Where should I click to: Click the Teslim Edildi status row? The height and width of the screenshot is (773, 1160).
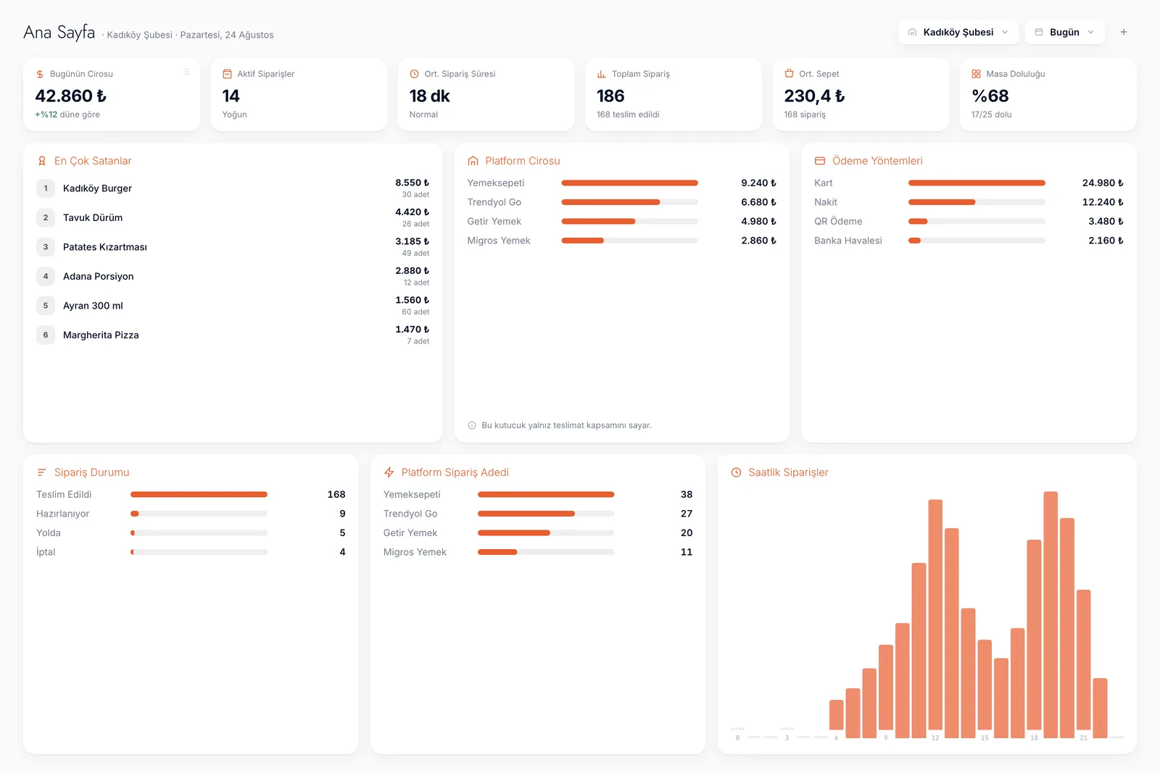[x=191, y=495]
